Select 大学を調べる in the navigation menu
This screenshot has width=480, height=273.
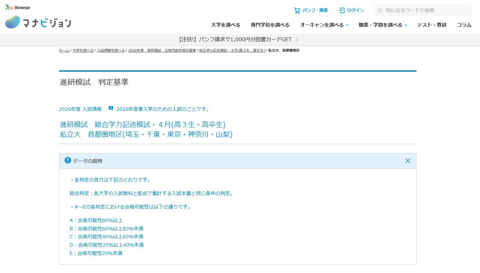pos(226,25)
